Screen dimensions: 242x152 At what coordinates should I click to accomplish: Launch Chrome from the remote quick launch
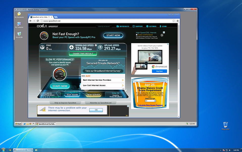pos(30,124)
